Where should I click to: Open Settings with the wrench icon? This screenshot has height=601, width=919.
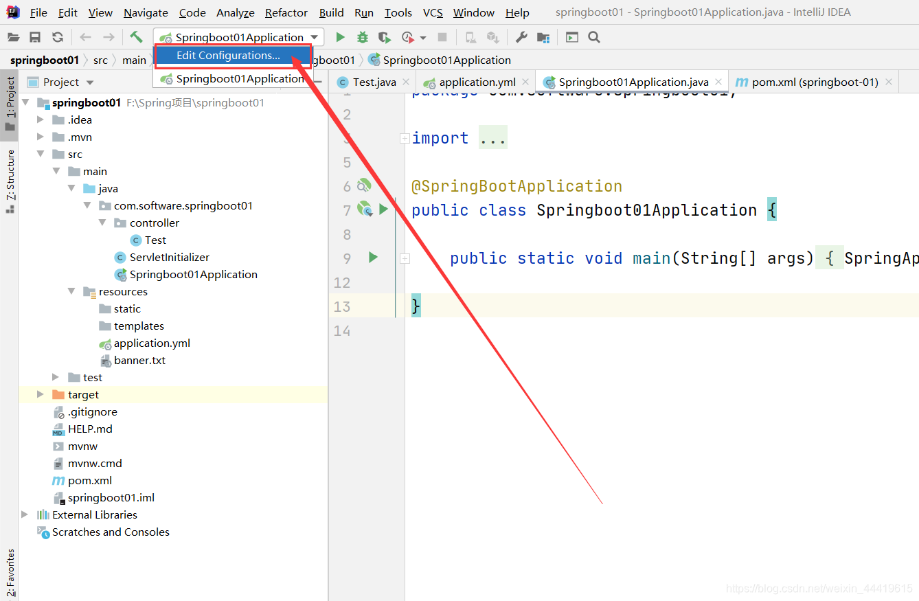point(521,37)
